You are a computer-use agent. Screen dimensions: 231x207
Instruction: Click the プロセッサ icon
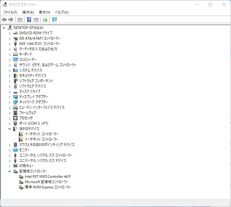click(x=15, y=118)
